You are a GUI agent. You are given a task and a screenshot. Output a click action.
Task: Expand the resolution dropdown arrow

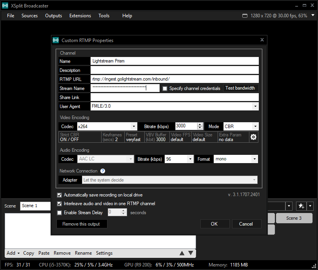click(313, 15)
